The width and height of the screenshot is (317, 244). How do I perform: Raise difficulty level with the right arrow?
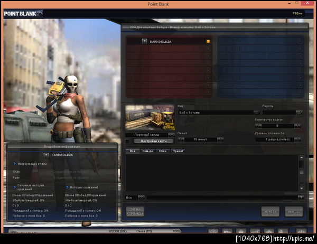[297, 139]
